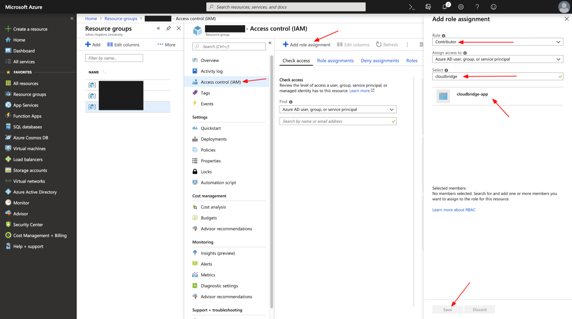
Task: Open directory and subscription filter icon
Action: [428, 7]
